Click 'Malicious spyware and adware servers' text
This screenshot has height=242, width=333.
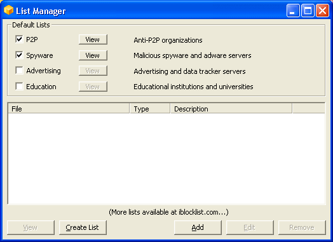pos(193,55)
